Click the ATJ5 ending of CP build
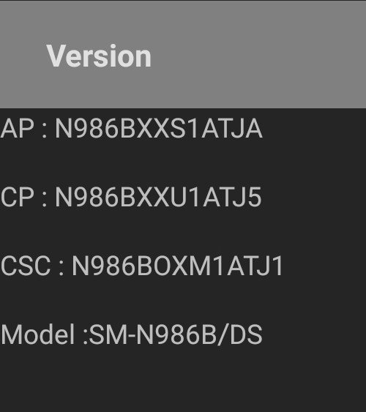Screen dimensions: 366x412 [x=231, y=197]
